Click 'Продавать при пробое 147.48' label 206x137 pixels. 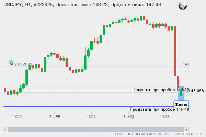[159, 109]
